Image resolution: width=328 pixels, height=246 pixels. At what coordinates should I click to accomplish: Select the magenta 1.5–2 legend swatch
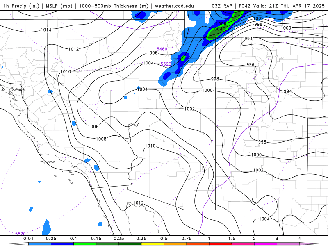(x=243, y=244)
